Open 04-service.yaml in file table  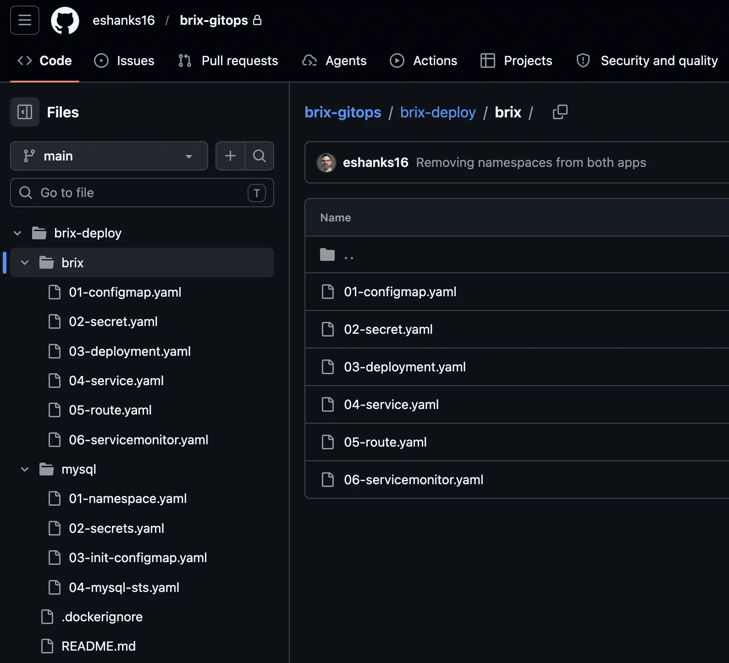(391, 404)
